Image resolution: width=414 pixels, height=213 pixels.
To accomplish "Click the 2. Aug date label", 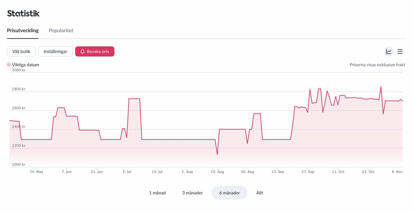I will coord(187,172).
